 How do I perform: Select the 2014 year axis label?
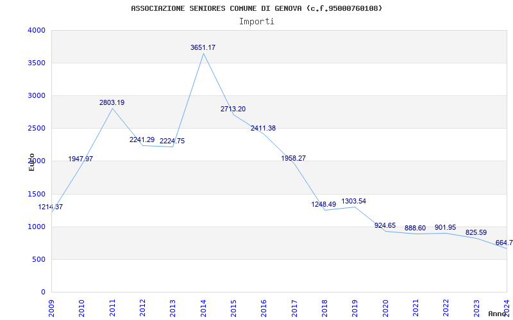204,306
